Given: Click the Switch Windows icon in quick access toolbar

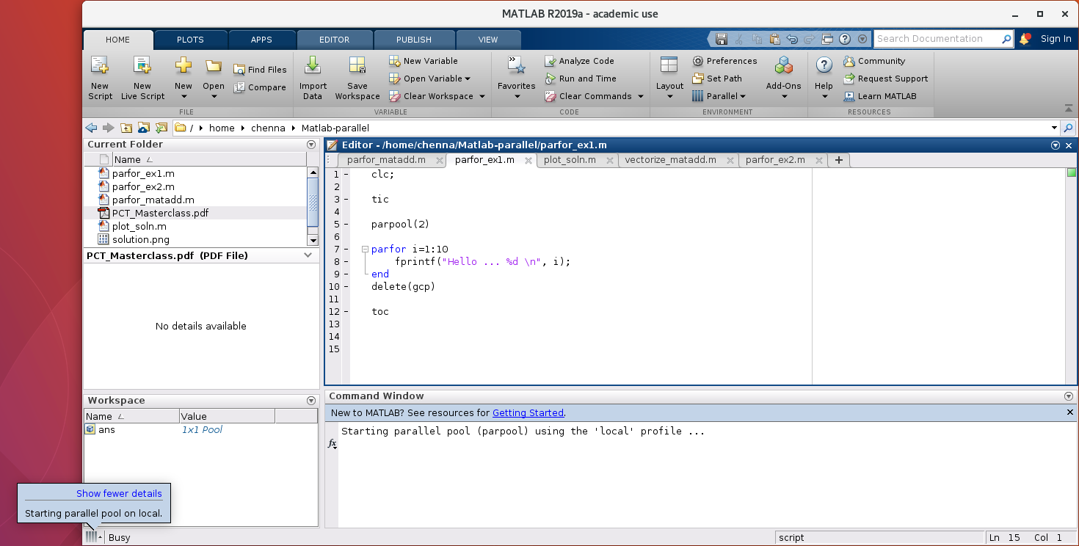Looking at the screenshot, I should point(827,39).
